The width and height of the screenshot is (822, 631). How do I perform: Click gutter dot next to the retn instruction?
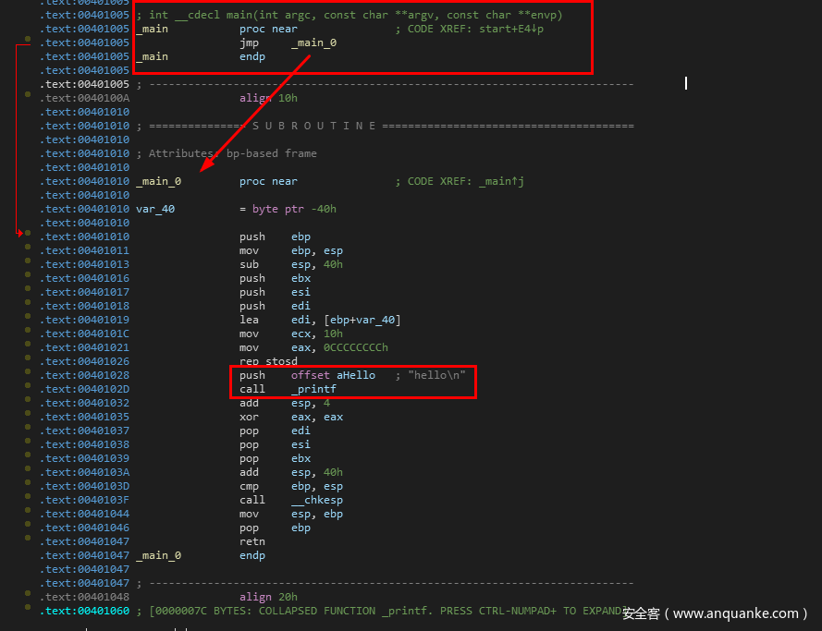click(x=29, y=541)
